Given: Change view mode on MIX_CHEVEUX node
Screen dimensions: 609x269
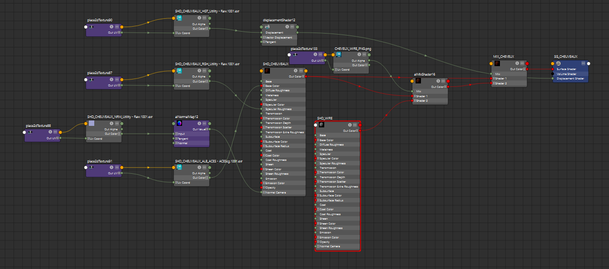Looking at the screenshot, I should (522, 63).
